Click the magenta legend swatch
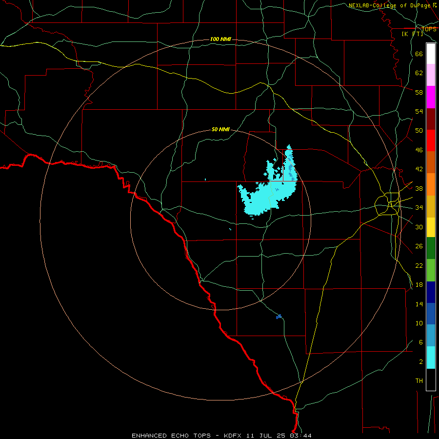The height and width of the screenshot is (439, 439). pos(431,97)
